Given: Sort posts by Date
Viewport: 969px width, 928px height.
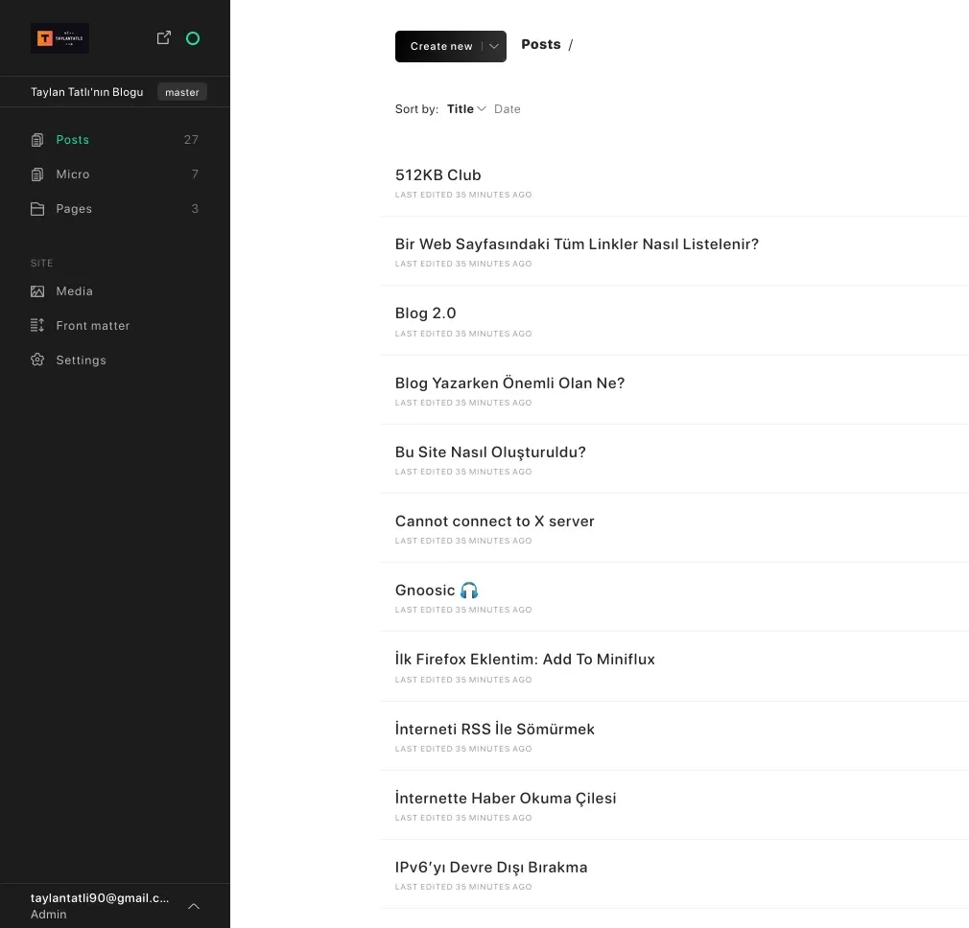Looking at the screenshot, I should pyautogui.click(x=507, y=109).
